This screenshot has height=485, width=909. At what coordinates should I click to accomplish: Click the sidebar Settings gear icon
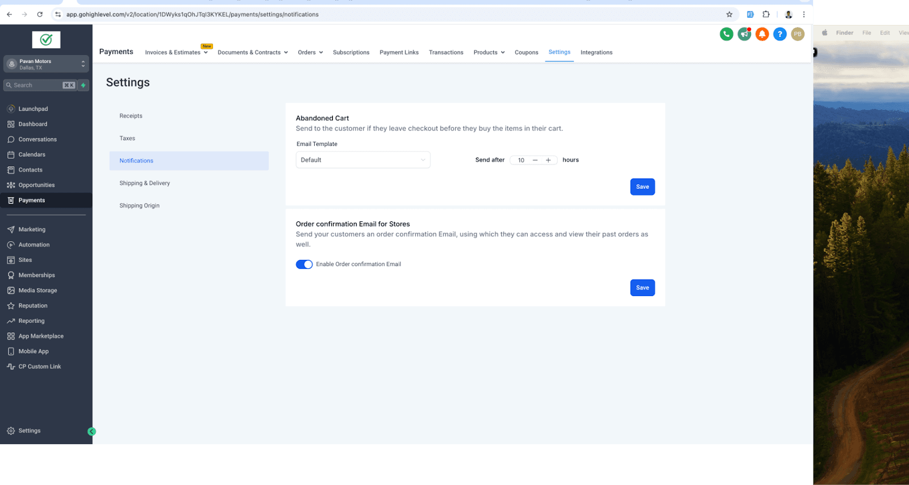pos(11,431)
